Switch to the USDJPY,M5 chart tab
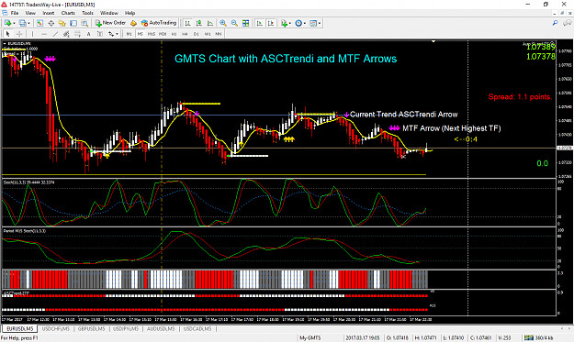The width and height of the screenshot is (574, 342). pyautogui.click(x=126, y=329)
